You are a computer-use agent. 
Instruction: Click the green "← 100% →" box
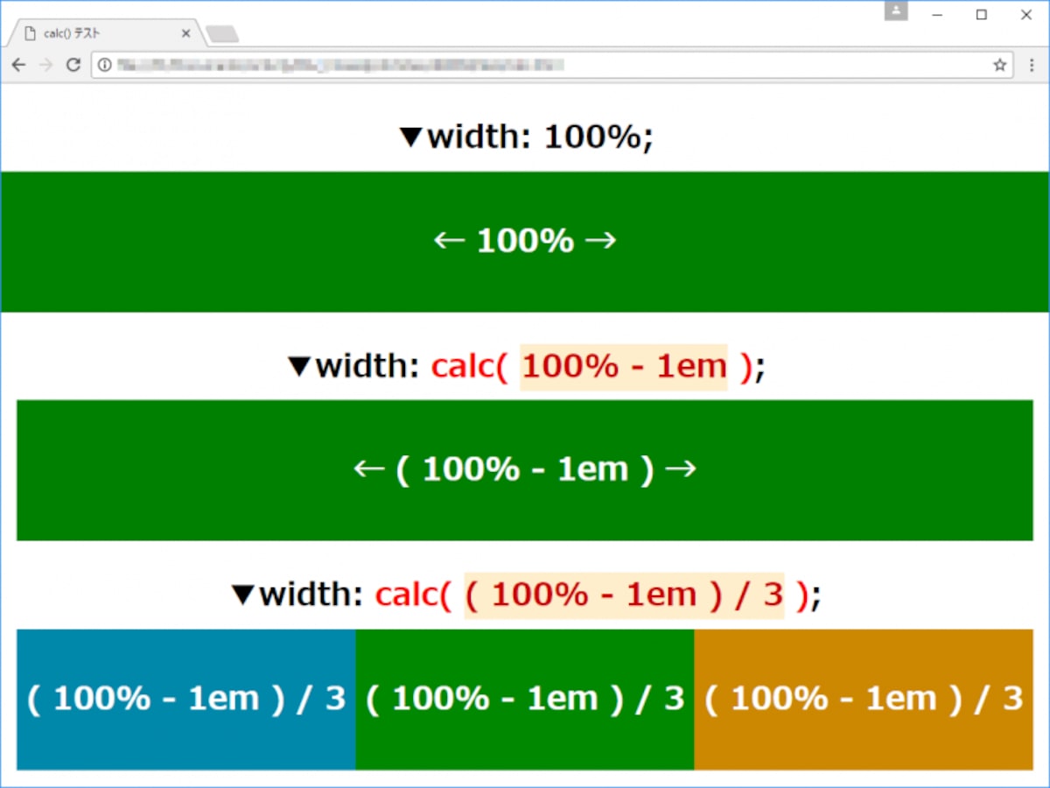click(525, 242)
